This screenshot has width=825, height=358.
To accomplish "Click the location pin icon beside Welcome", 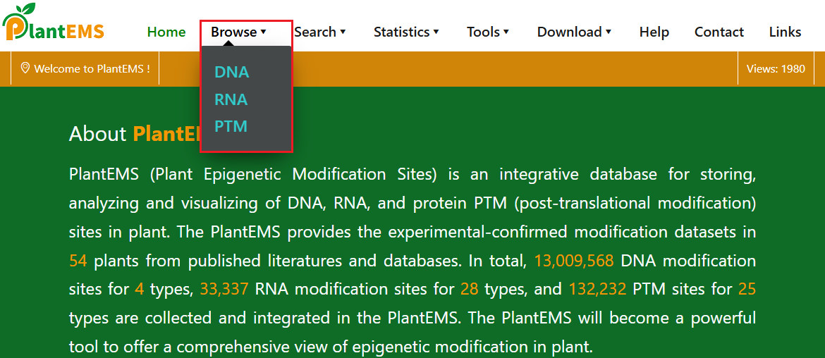I will pos(25,68).
